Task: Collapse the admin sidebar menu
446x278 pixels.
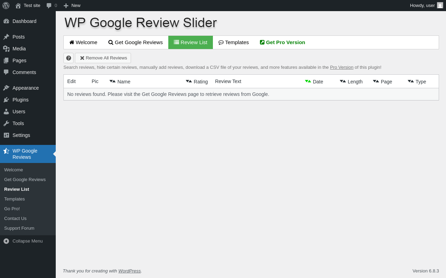Action: pos(28,241)
